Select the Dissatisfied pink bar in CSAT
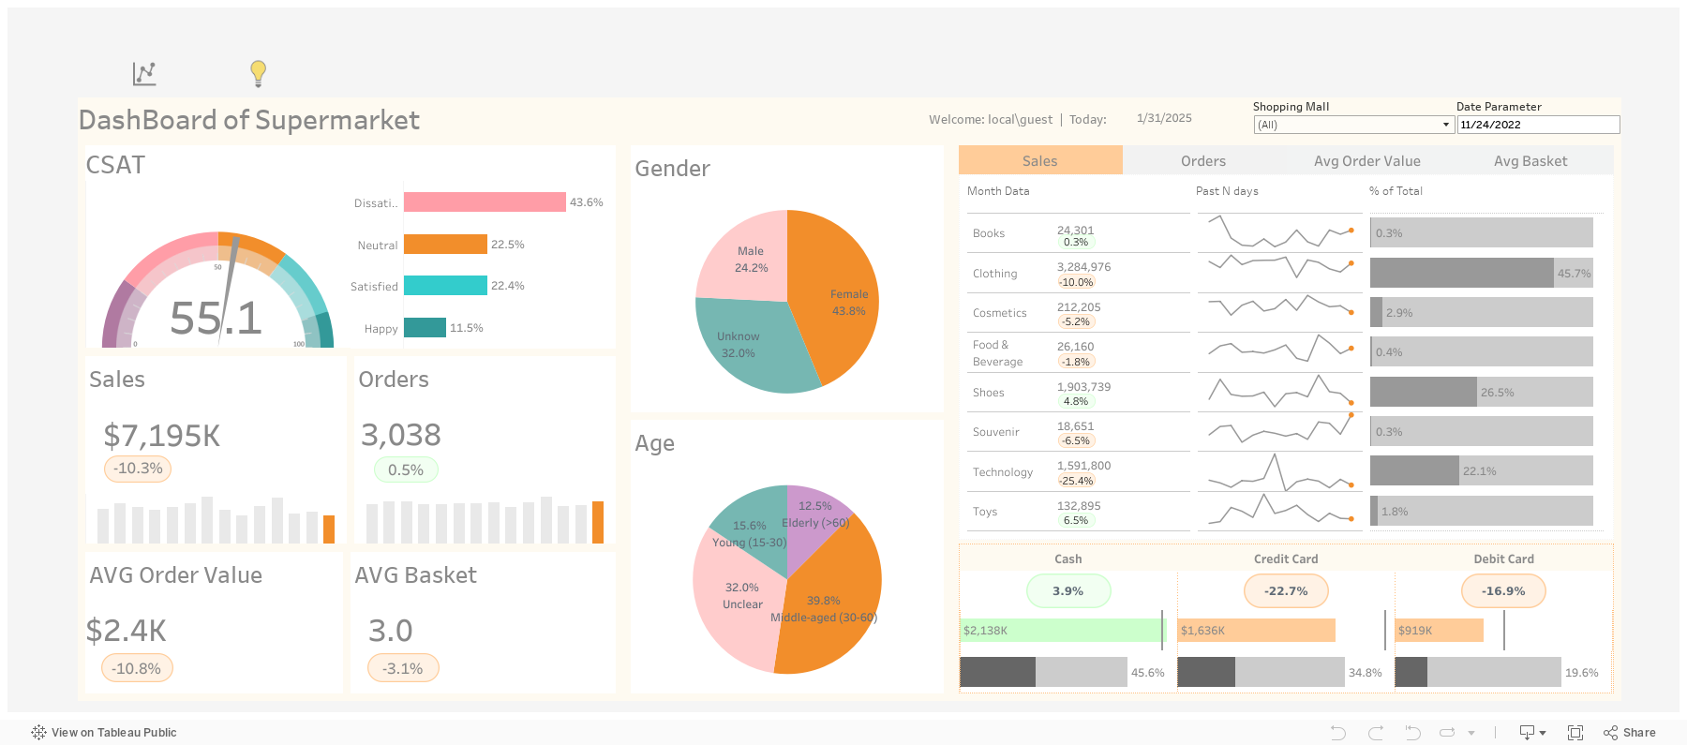The image size is (1687, 745). [x=485, y=202]
